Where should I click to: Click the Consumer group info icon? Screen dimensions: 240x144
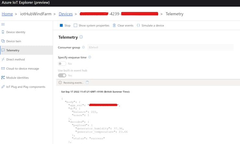pos(83,47)
